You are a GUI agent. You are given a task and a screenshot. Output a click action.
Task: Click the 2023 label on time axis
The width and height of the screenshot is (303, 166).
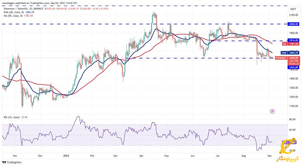66,156
